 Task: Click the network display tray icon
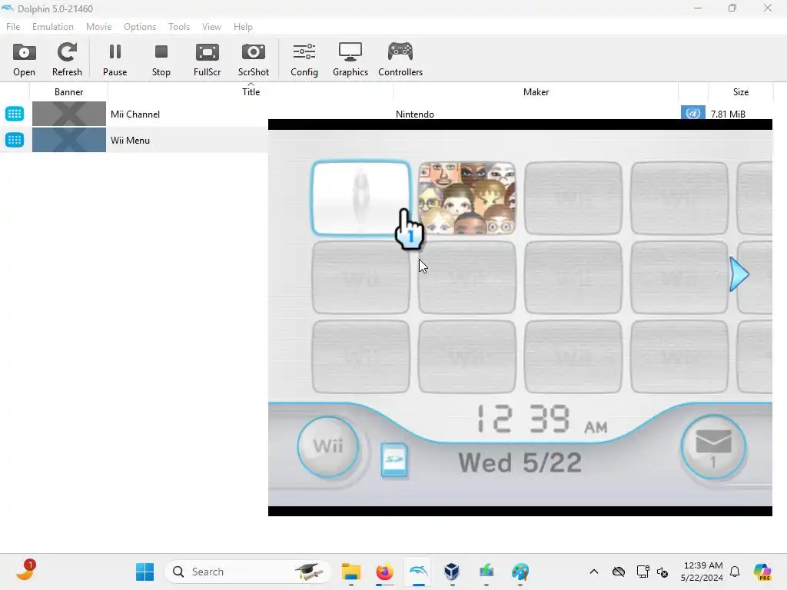tap(643, 572)
